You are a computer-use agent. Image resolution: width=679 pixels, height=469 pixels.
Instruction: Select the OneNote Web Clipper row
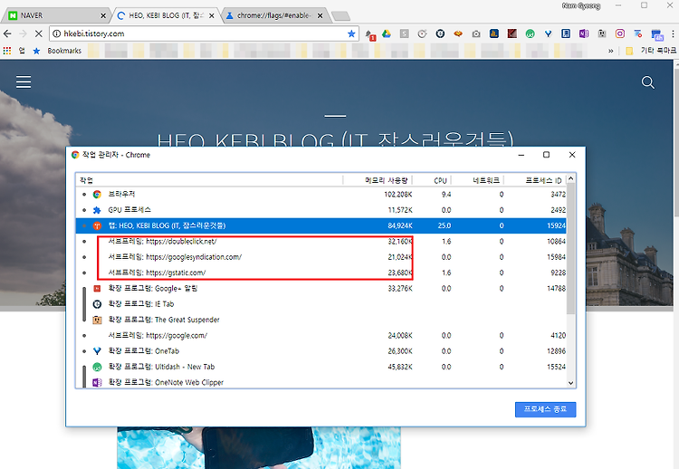pos(320,382)
